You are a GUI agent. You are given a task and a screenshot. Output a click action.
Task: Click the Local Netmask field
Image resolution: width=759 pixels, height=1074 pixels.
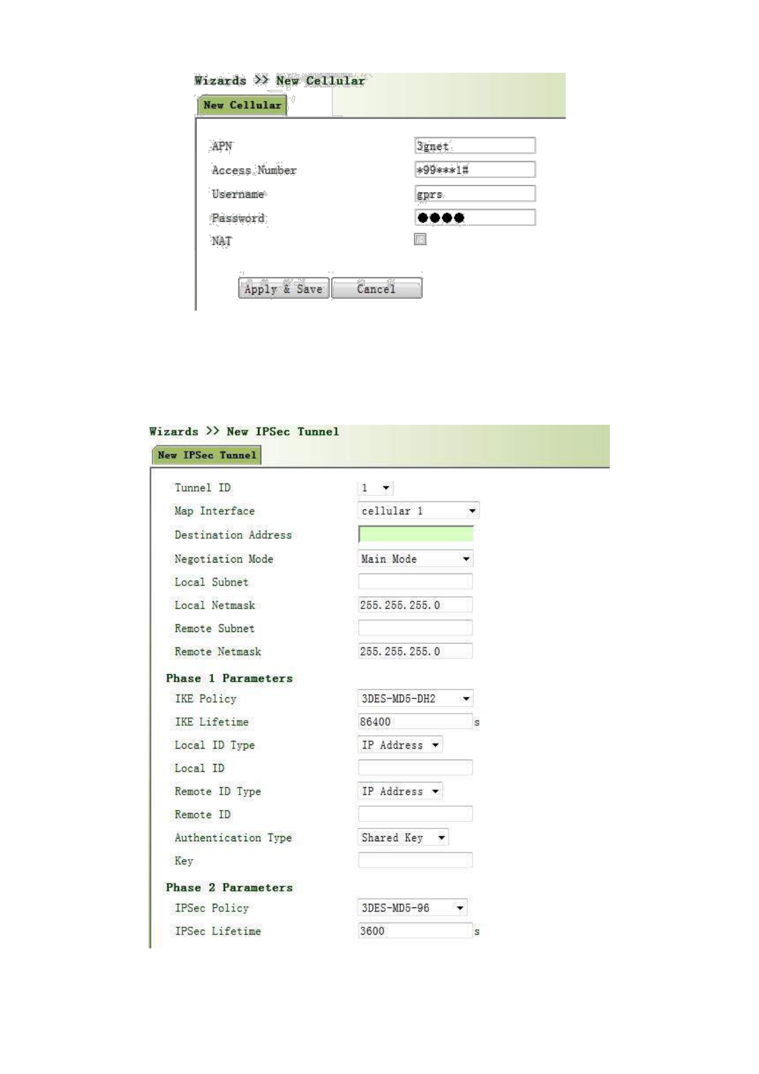tap(415, 605)
